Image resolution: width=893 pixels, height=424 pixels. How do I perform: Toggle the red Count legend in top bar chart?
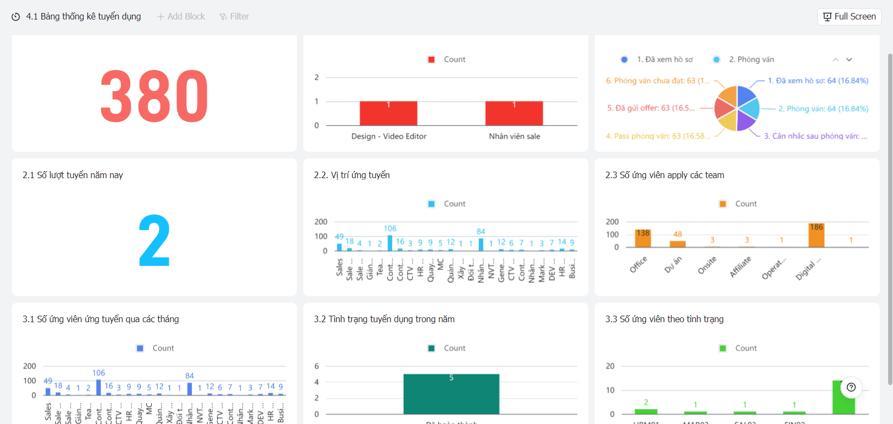tap(446, 60)
